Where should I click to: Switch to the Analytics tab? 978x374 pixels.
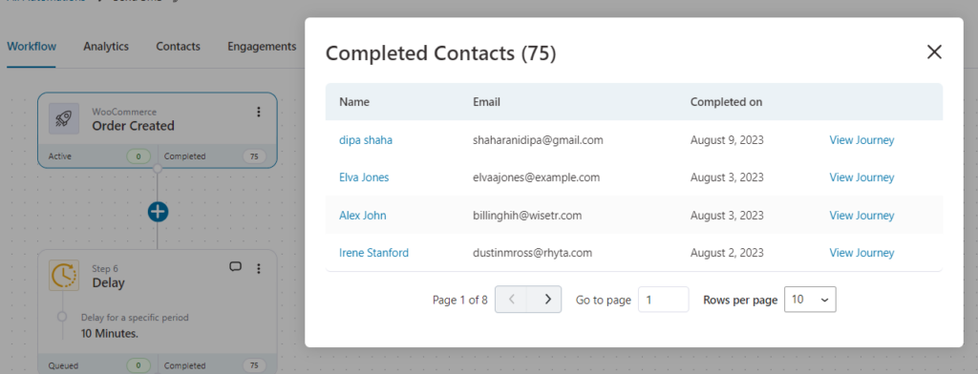(106, 46)
